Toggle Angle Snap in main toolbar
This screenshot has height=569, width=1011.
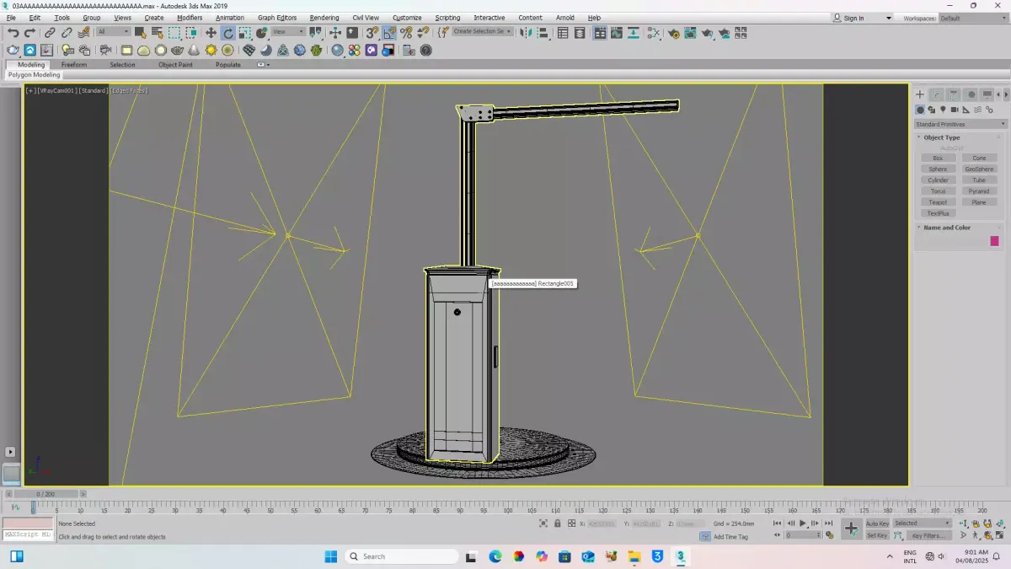click(x=389, y=33)
